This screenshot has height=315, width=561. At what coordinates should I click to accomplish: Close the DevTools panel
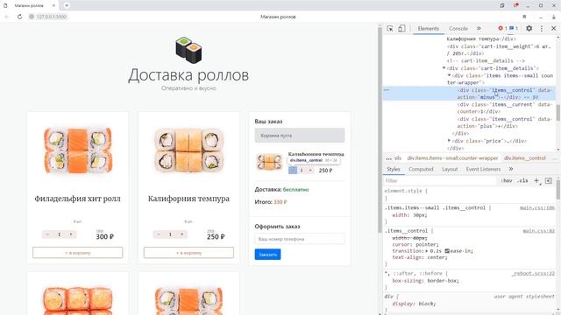(x=553, y=29)
